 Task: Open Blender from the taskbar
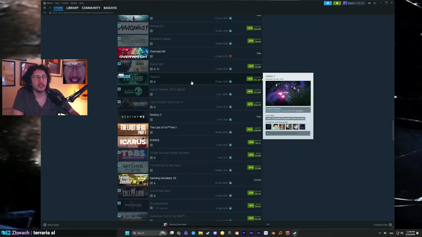273,233
